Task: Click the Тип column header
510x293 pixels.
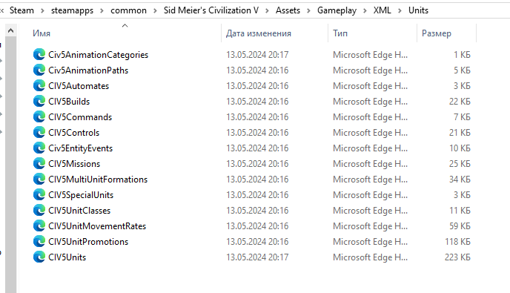Action: click(340, 33)
